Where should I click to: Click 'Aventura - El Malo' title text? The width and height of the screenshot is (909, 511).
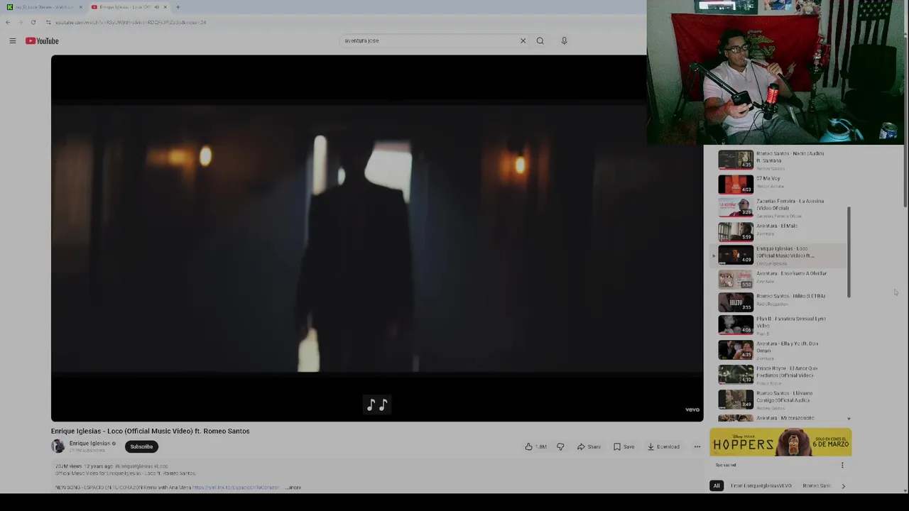point(777,226)
